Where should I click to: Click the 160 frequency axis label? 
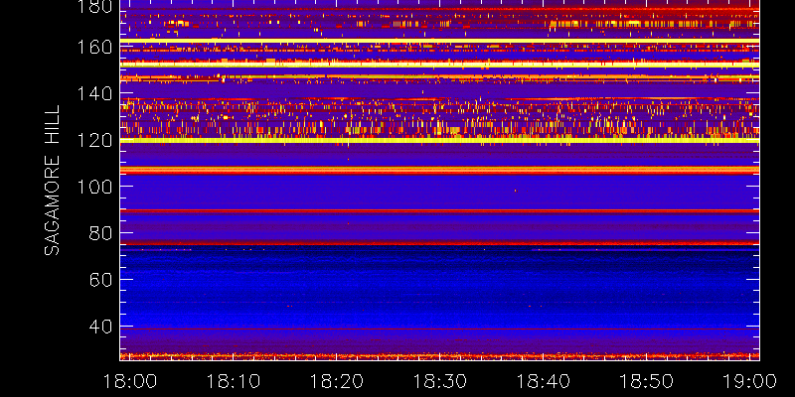(94, 48)
